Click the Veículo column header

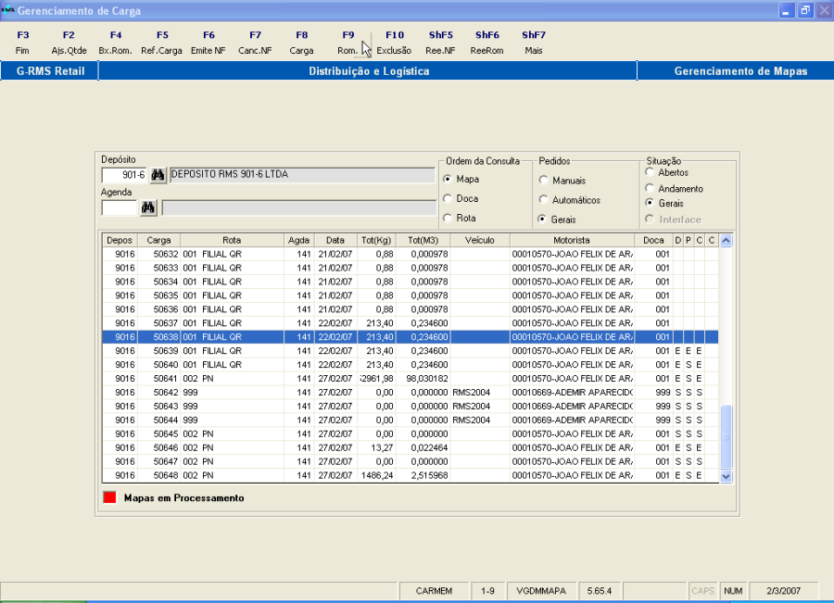pyautogui.click(x=480, y=240)
